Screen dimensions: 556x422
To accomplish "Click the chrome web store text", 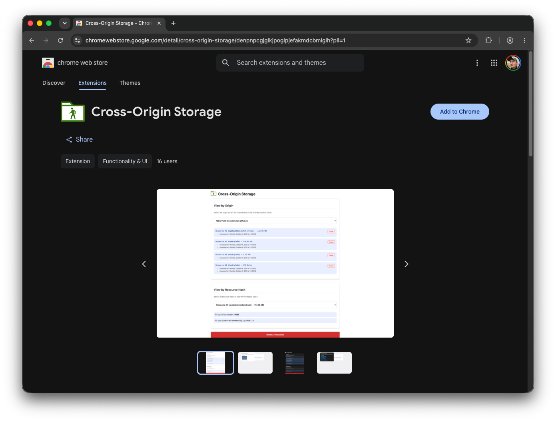I will tap(83, 63).
